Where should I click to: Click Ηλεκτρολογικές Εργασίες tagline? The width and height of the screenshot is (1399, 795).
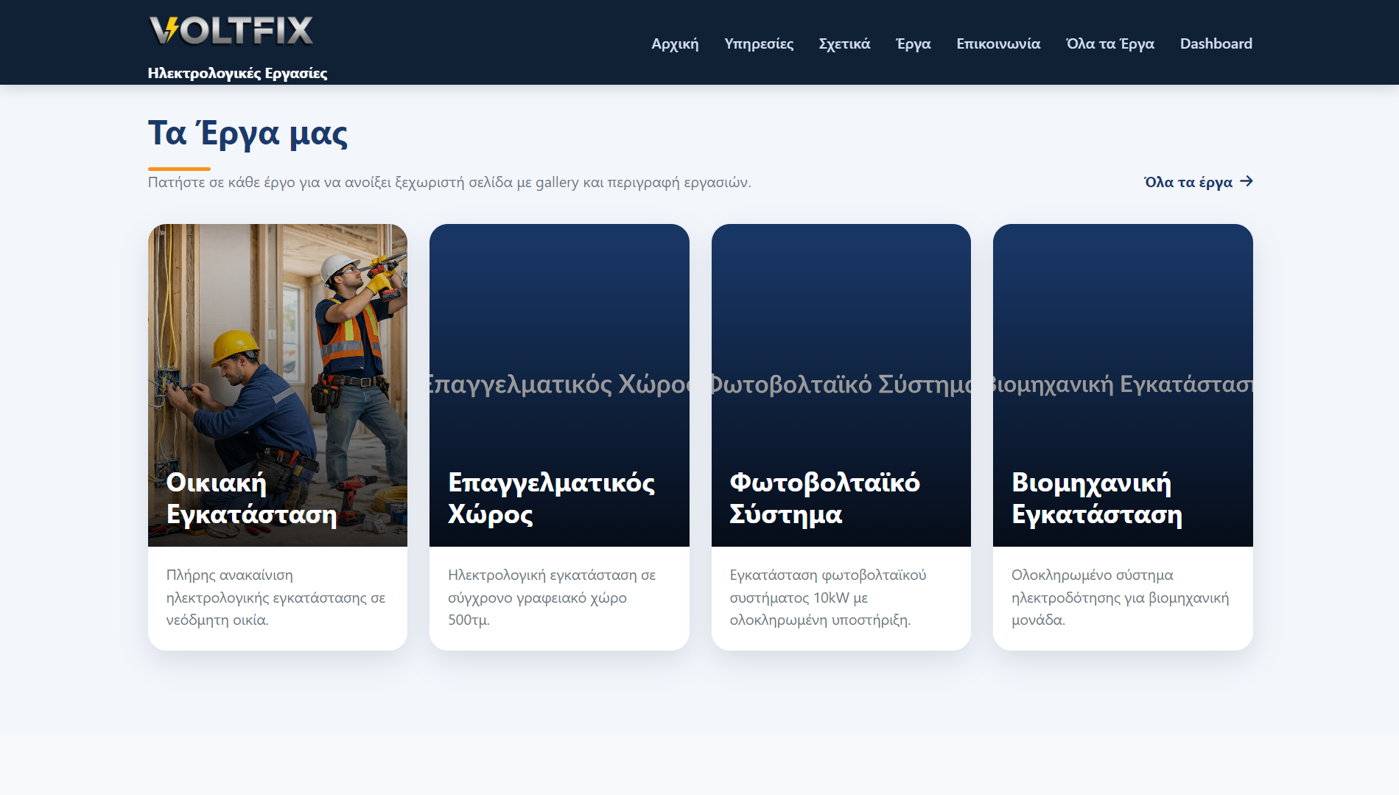237,73
